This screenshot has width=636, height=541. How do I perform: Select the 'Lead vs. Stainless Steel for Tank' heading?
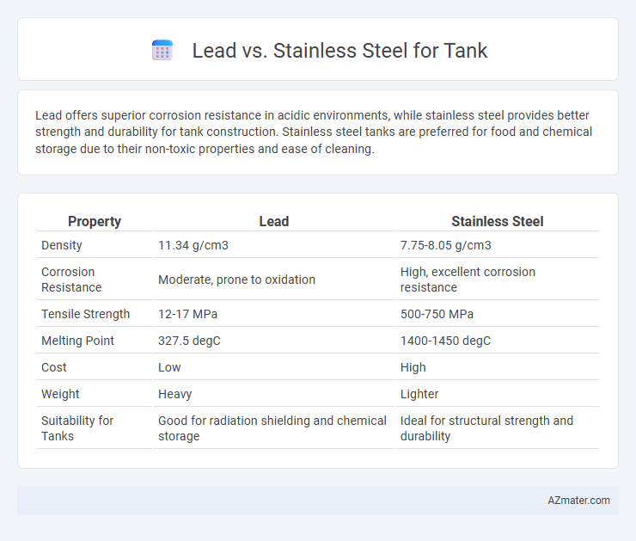coord(339,51)
